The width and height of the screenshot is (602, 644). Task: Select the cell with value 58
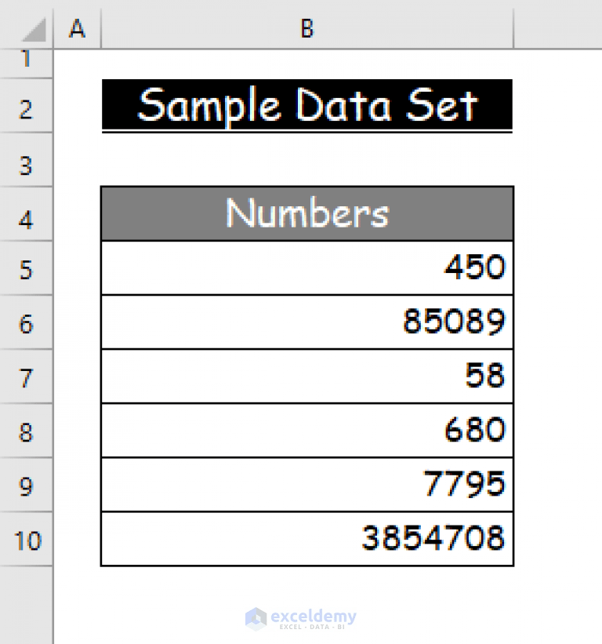(x=306, y=375)
